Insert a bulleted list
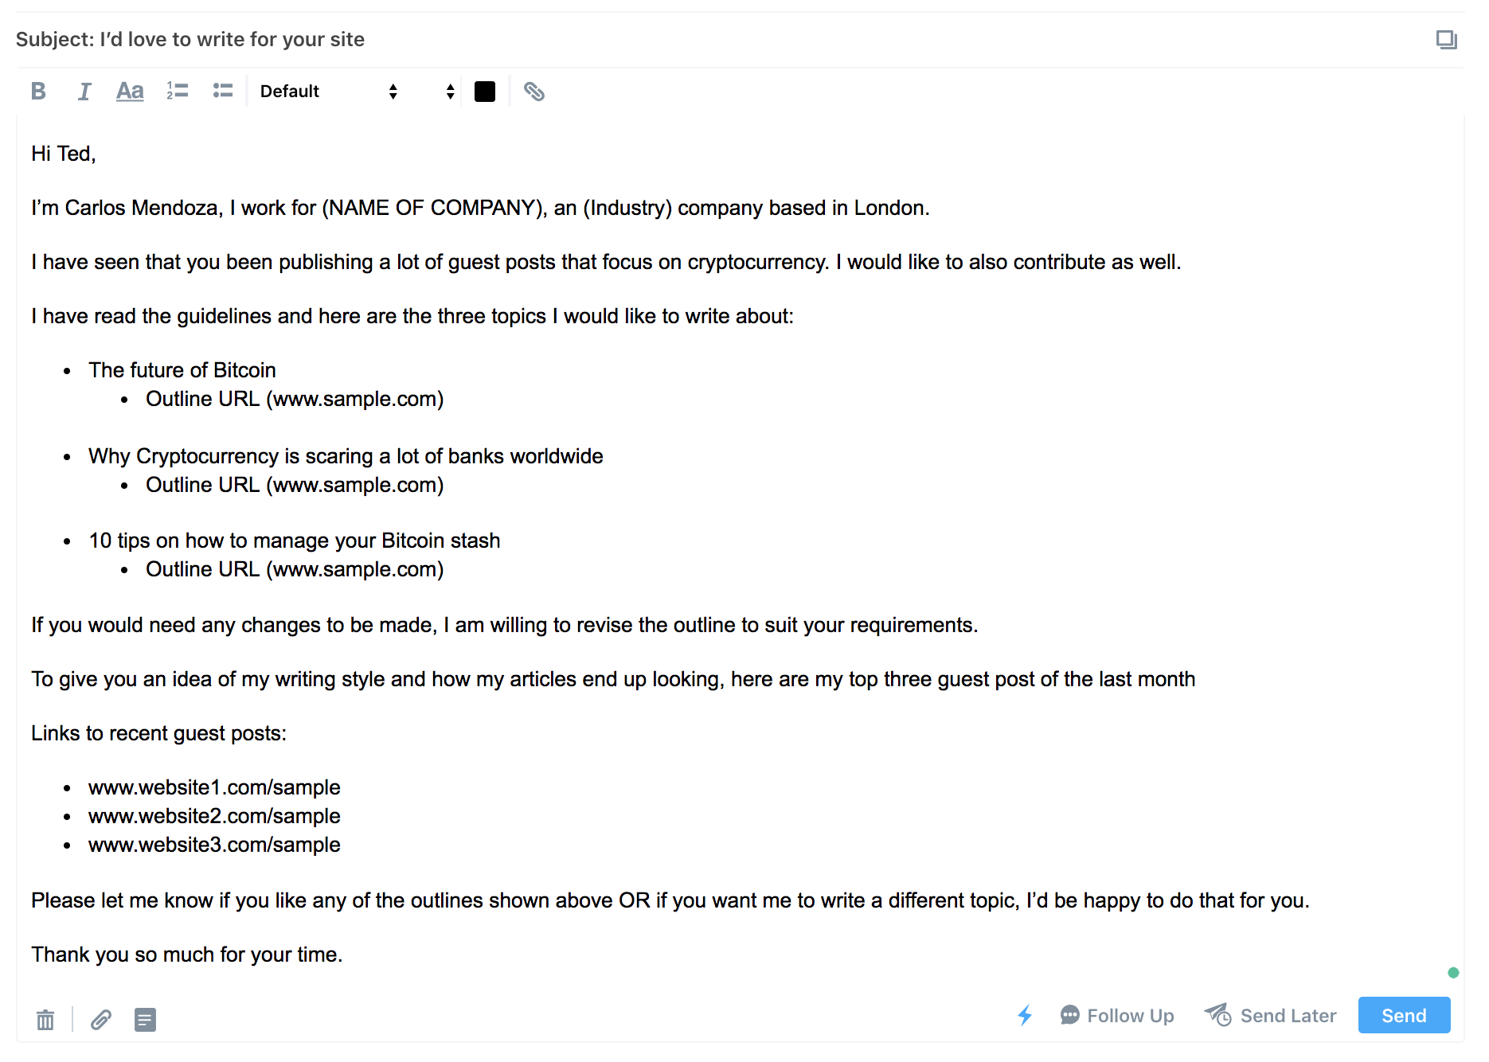1489x1062 pixels. coord(223,92)
